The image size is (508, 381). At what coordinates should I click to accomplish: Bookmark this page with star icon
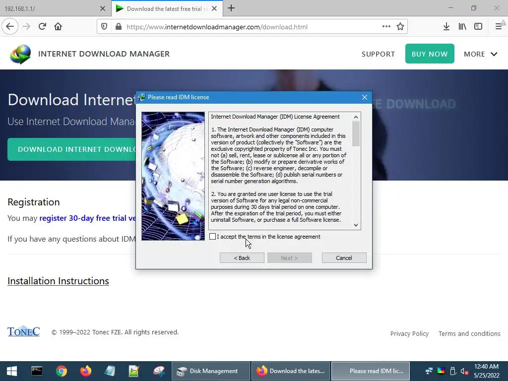(x=400, y=27)
